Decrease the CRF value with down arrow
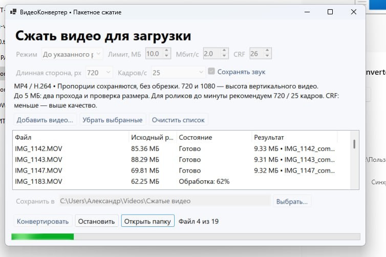The image size is (386, 257). tap(267, 57)
